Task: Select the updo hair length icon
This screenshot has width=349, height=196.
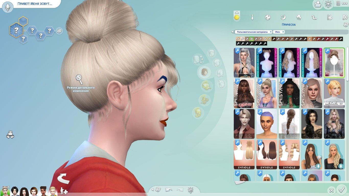Action: click(222, 83)
